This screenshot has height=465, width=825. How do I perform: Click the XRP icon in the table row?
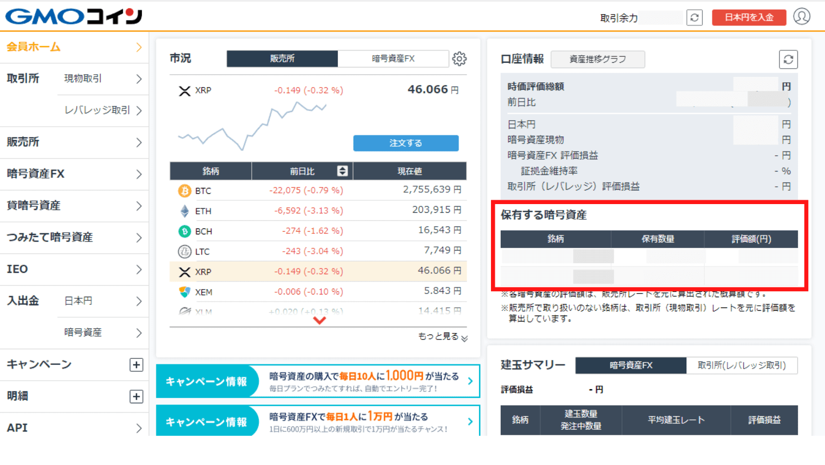click(185, 272)
